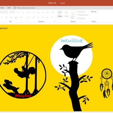This screenshot has width=113, height=113.
Task: Expand the Quick Styles dropdown arrow
Action: pos(75,18)
